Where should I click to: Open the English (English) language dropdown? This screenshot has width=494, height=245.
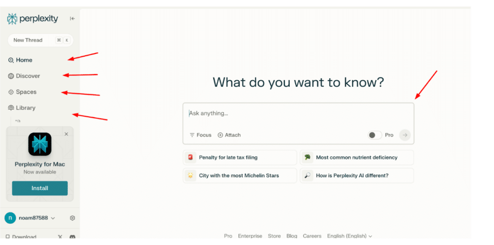click(350, 236)
